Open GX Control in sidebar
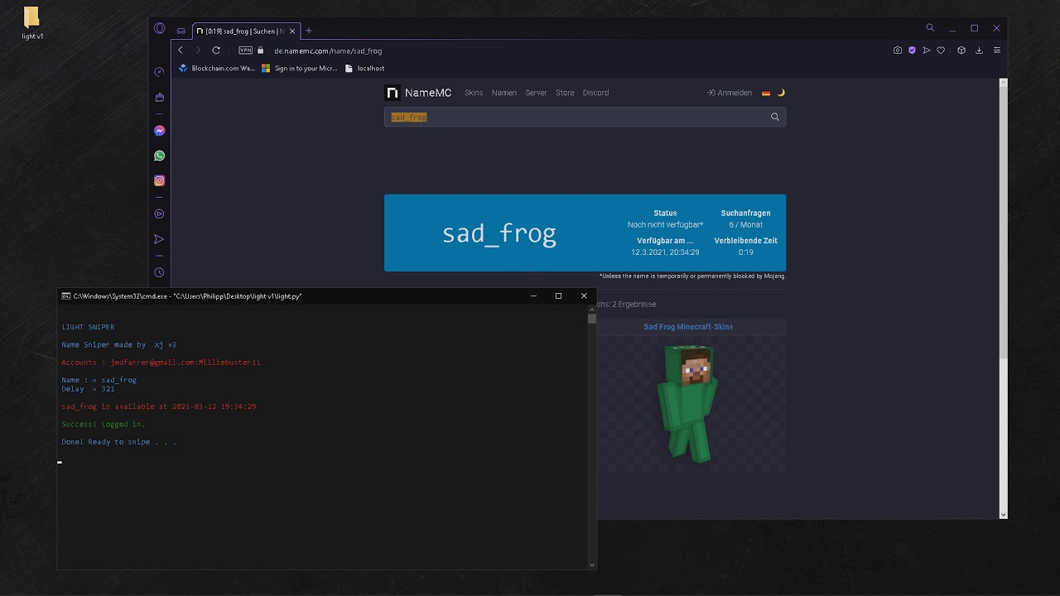1060x596 pixels. click(x=159, y=72)
